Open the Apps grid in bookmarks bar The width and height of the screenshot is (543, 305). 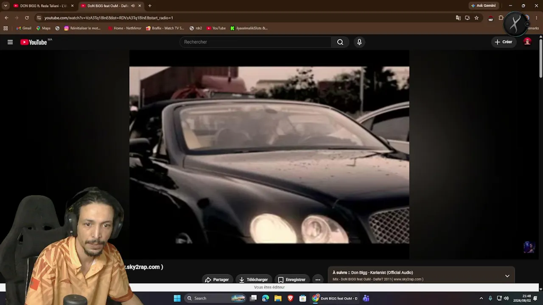coord(6,28)
